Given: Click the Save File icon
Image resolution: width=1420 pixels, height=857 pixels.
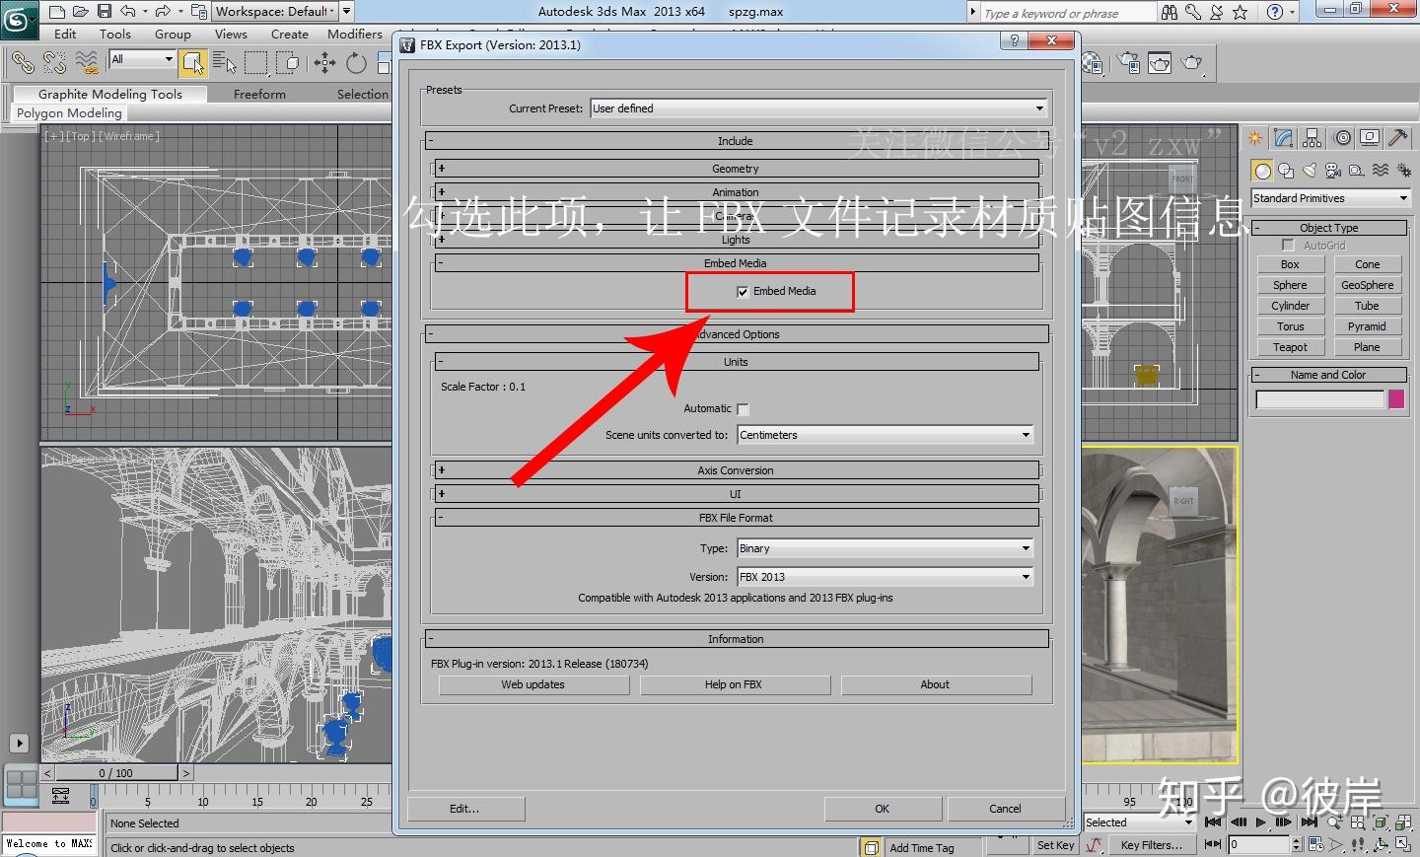Looking at the screenshot, I should click(x=104, y=12).
